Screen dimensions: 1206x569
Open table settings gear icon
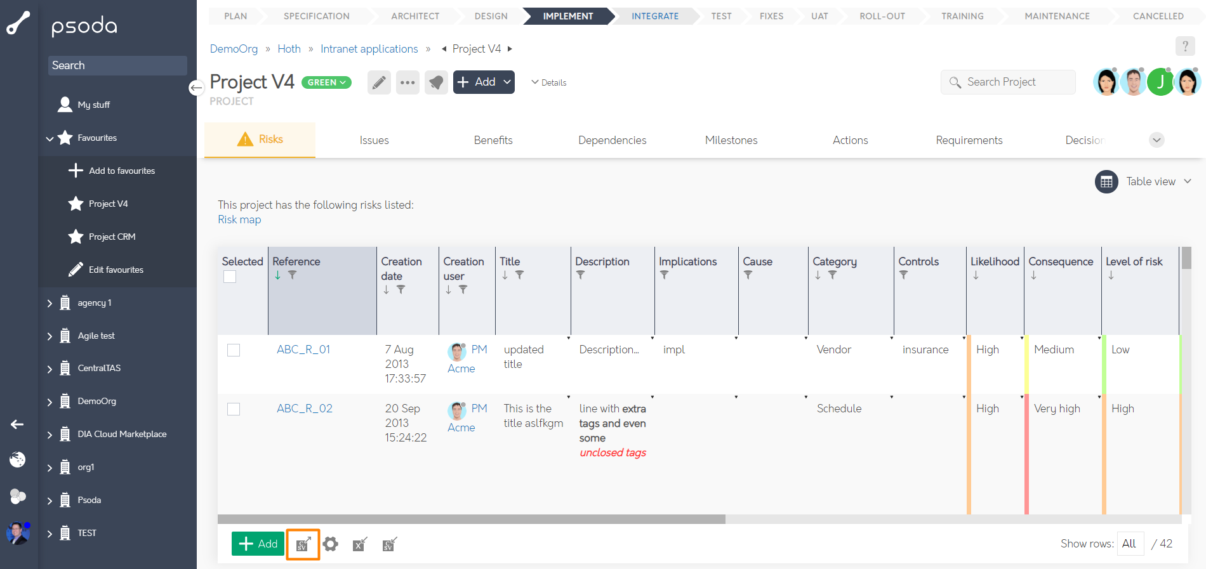click(330, 544)
